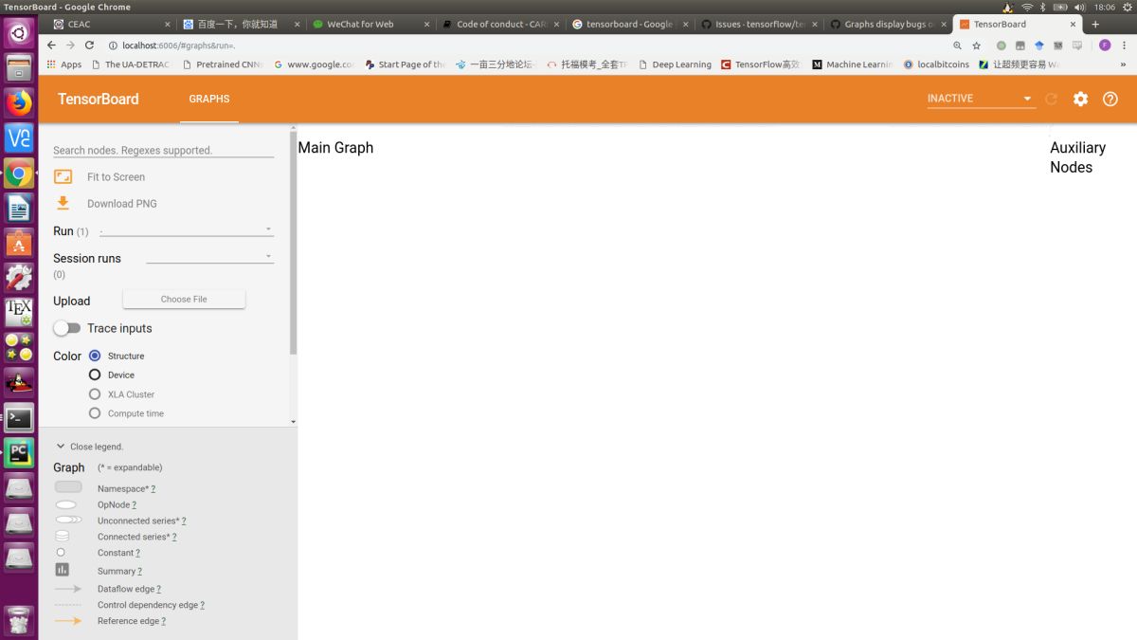Click the Namespace help question mark

[153, 489]
